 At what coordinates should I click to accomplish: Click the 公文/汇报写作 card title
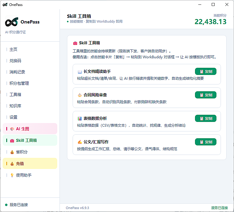point(96,142)
